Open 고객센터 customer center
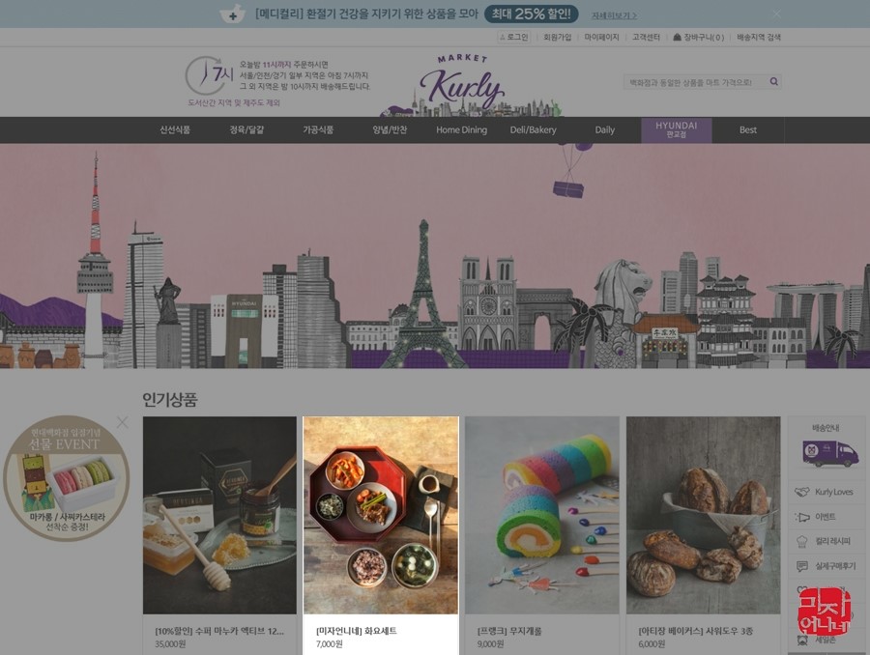The width and height of the screenshot is (870, 655). (646, 37)
